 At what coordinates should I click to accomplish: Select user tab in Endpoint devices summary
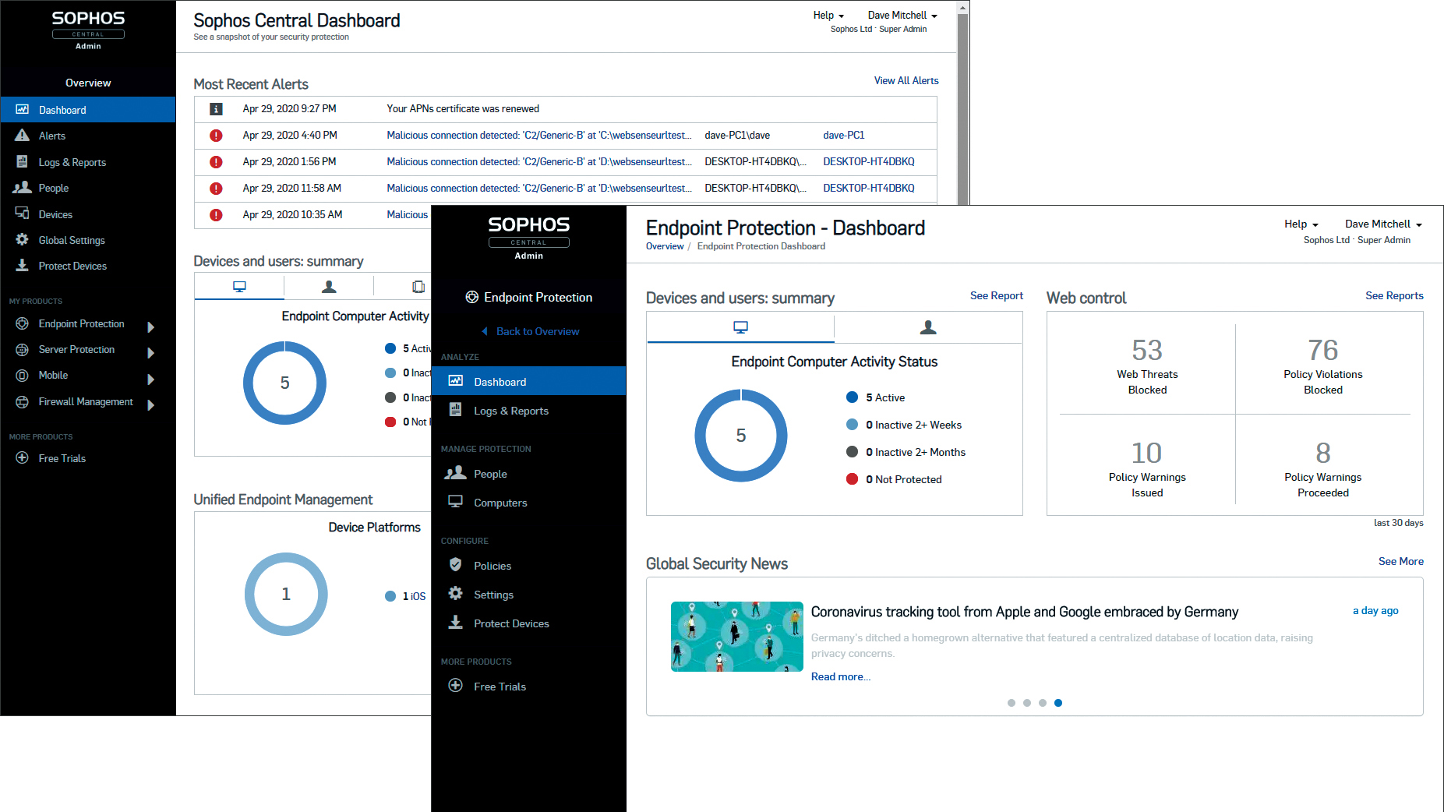pos(928,328)
